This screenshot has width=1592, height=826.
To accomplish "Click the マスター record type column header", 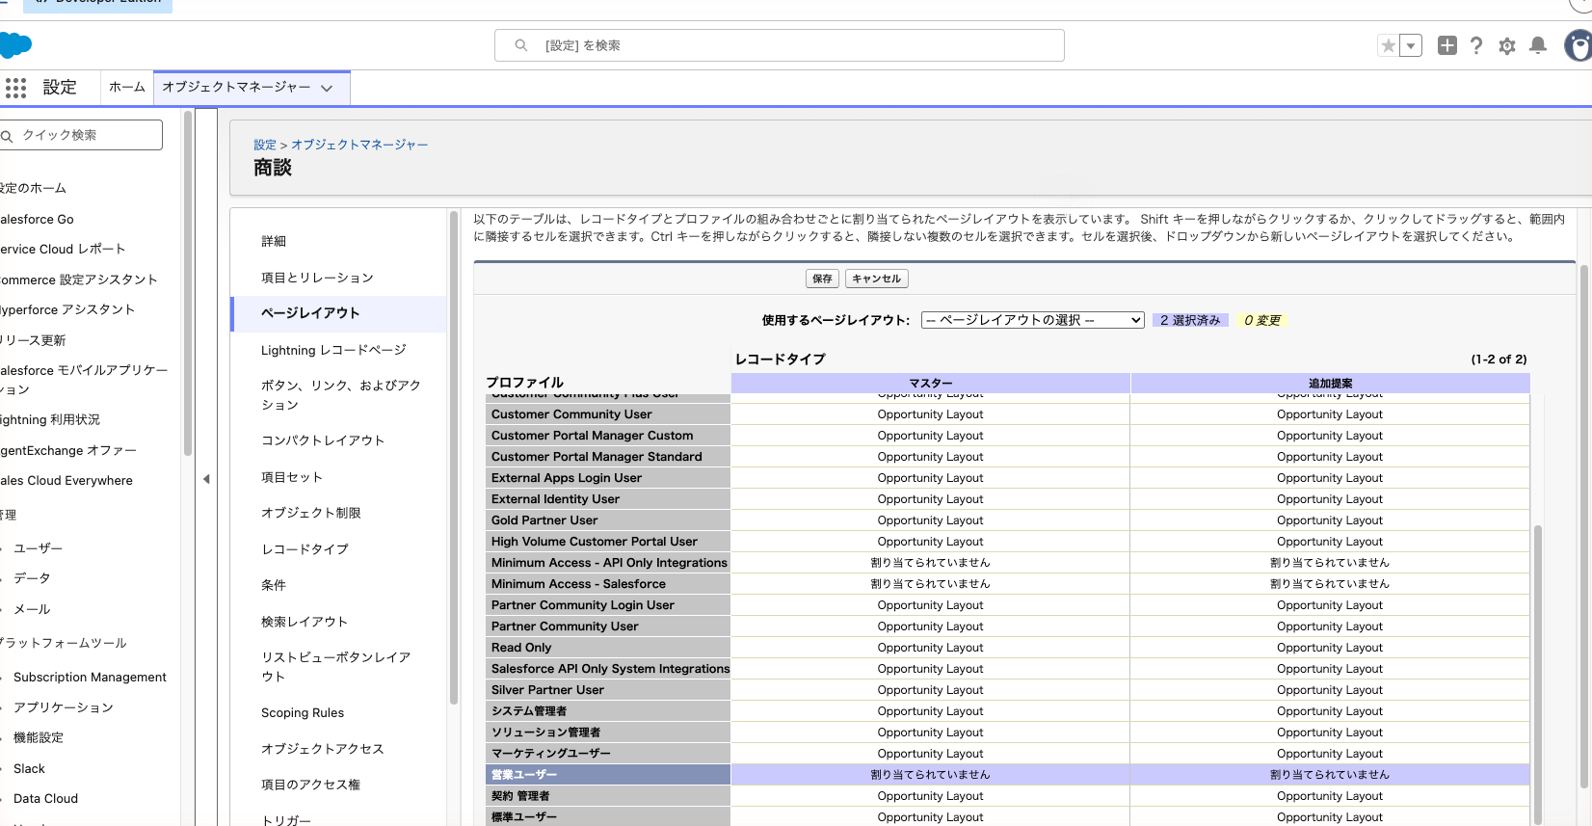I will [x=930, y=384].
